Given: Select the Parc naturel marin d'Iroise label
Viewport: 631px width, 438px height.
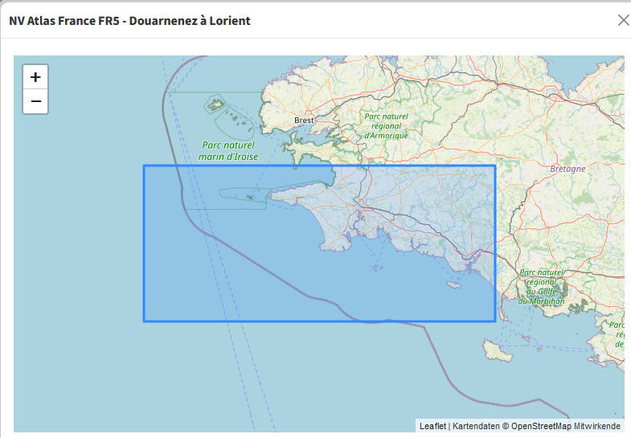Looking at the screenshot, I should click(228, 151).
